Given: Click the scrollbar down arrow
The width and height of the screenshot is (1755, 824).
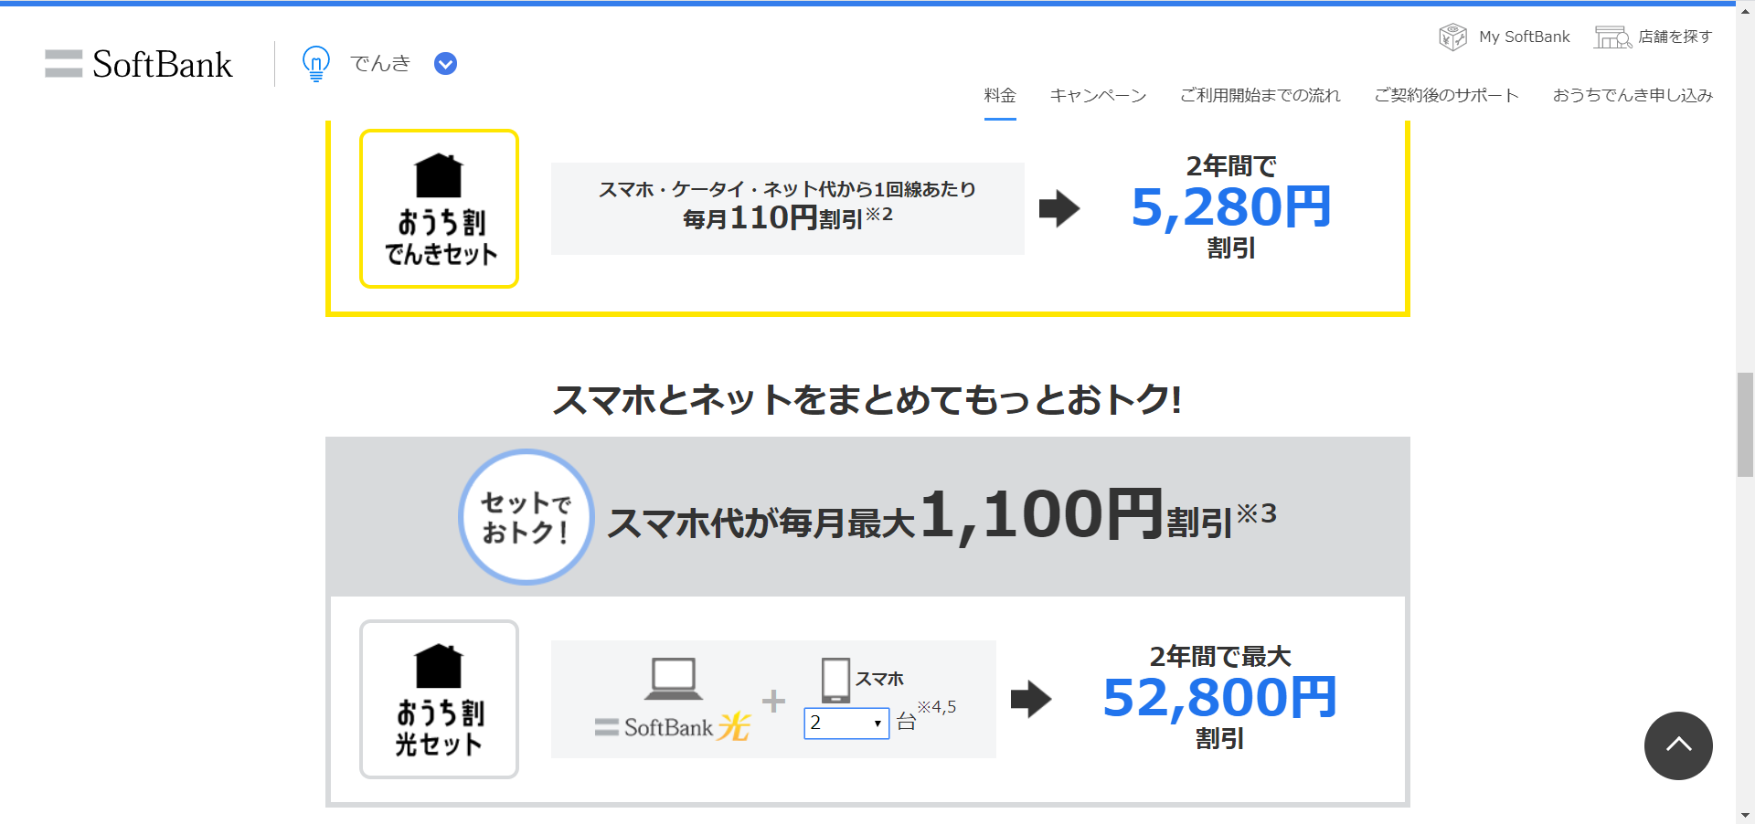Looking at the screenshot, I should pyautogui.click(x=1745, y=815).
